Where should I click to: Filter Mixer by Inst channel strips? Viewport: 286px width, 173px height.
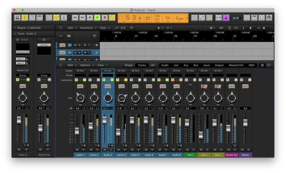(176, 65)
